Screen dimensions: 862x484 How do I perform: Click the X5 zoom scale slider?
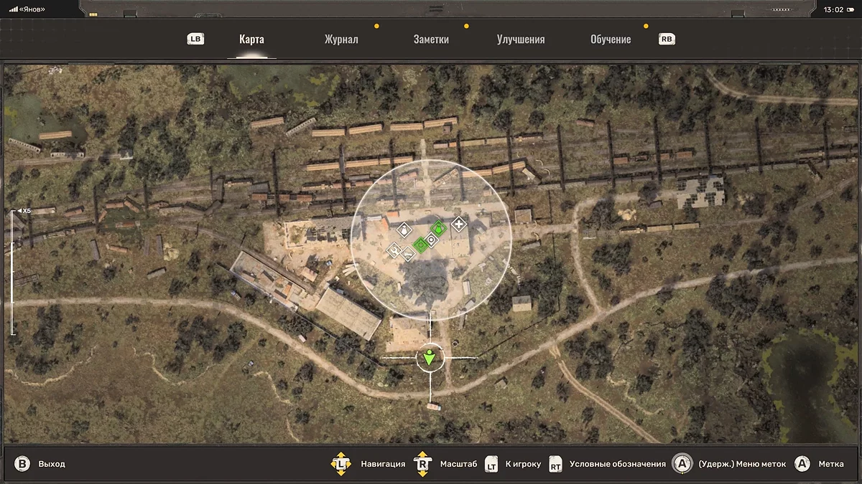[13, 272]
